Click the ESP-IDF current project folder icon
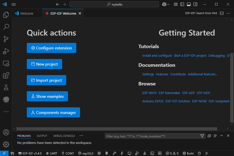Viewport: 234px width, 156px height. [12, 153]
